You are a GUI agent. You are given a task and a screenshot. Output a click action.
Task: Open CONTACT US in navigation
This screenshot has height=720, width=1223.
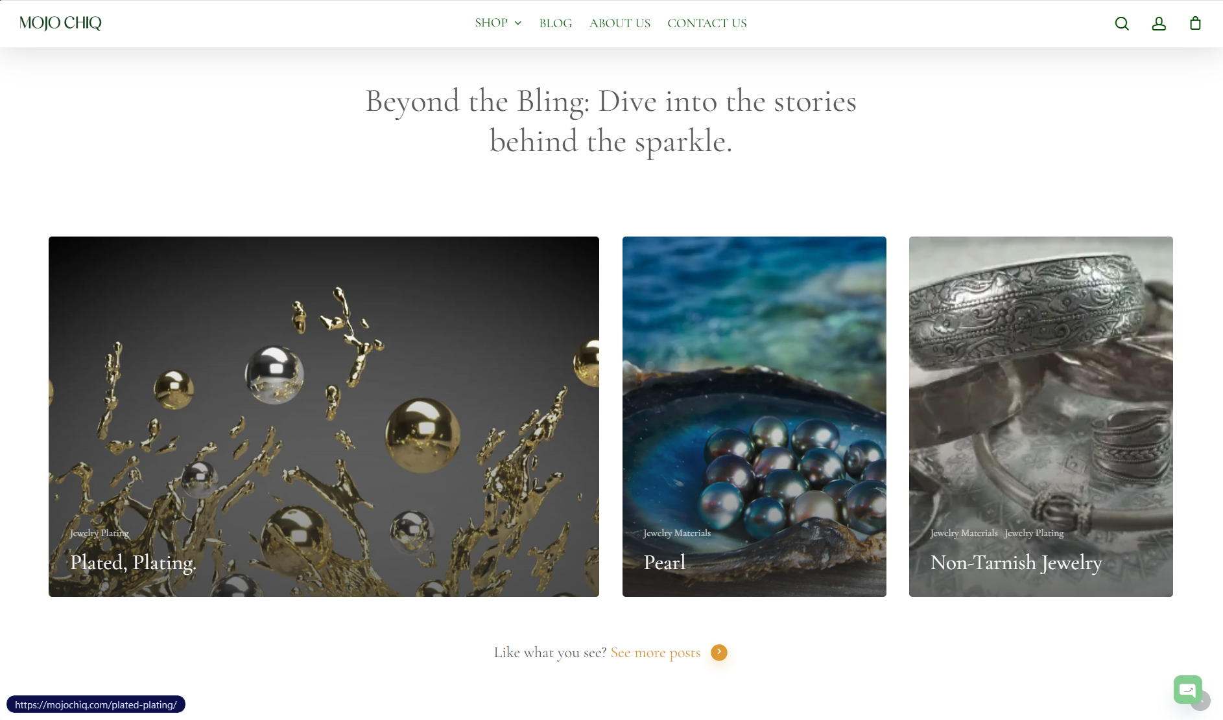[707, 23]
